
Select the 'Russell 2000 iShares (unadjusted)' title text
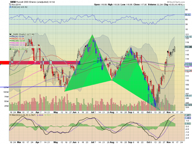click(32, 2)
